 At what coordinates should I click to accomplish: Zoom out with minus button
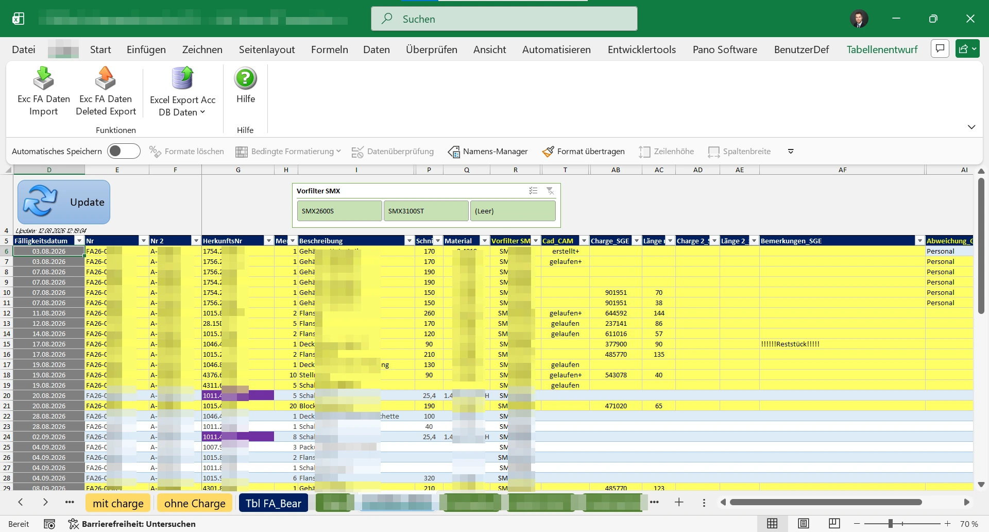[857, 524]
